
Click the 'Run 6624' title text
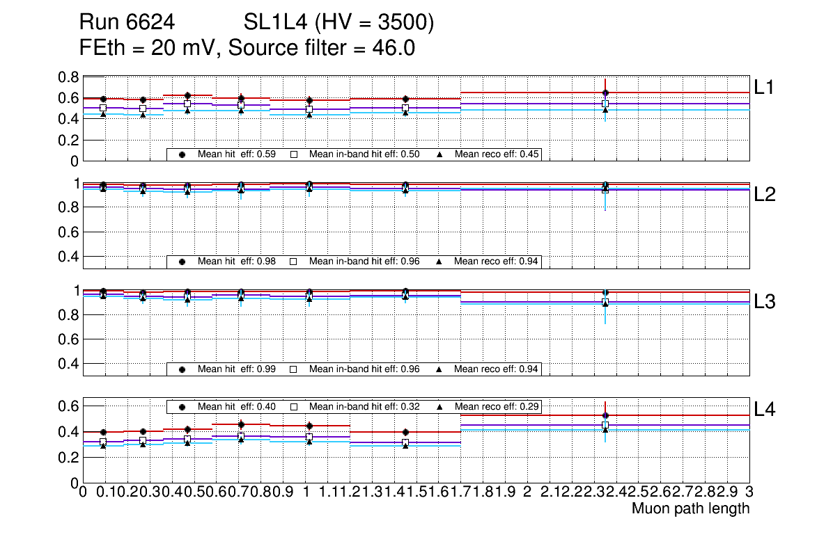(x=127, y=23)
